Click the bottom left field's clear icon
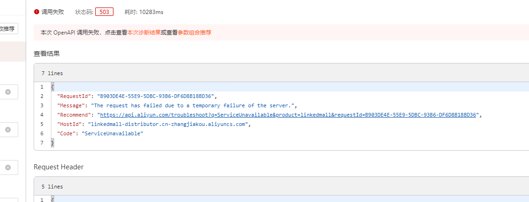Viewport: 529px width, 202px height. point(8,167)
